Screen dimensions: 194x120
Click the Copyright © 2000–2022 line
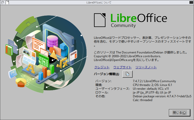coord(128,56)
